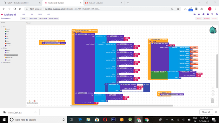Select Tiny_DB1 component in the tree
Screen dimensions: 219x123
(x=8, y=60)
